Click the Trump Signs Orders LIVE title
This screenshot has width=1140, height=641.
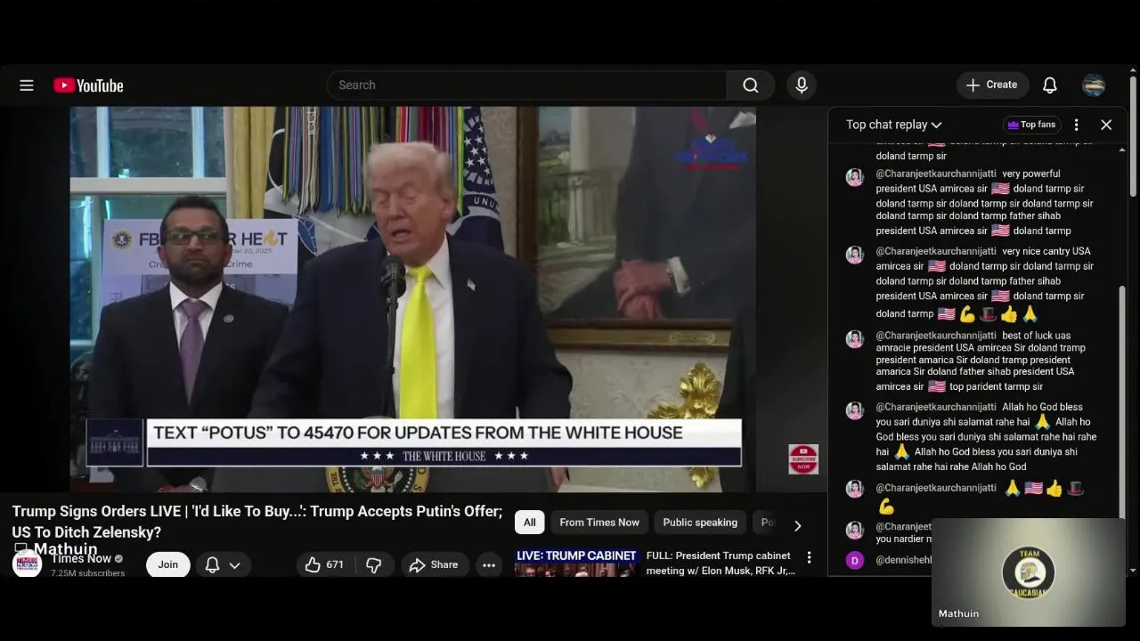[257, 522]
